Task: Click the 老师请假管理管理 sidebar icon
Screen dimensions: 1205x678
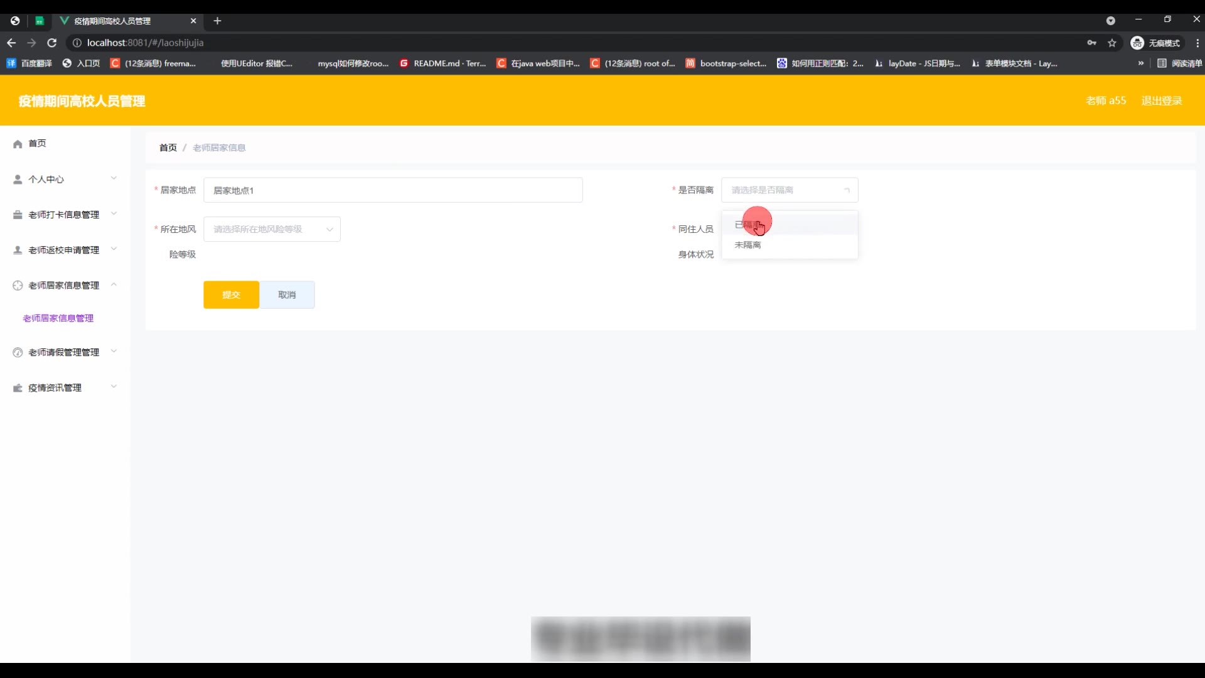Action: click(18, 353)
